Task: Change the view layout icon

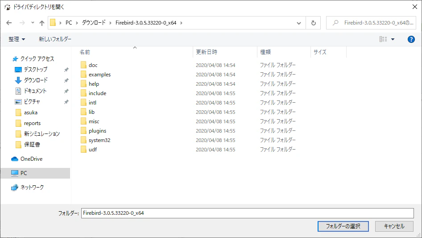Action: [383, 39]
